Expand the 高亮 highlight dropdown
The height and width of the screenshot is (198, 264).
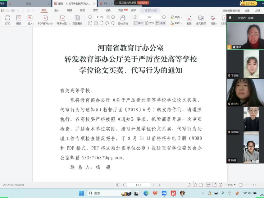point(181,17)
